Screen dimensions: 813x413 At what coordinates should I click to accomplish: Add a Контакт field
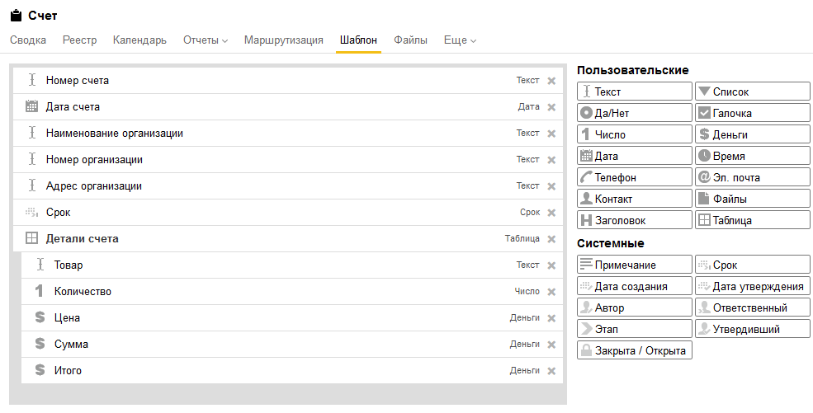(x=634, y=198)
